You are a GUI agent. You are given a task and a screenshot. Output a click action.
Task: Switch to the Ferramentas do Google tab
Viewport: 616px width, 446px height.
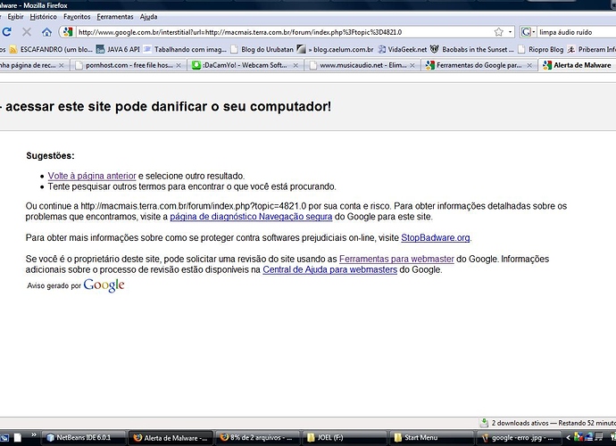(x=479, y=65)
